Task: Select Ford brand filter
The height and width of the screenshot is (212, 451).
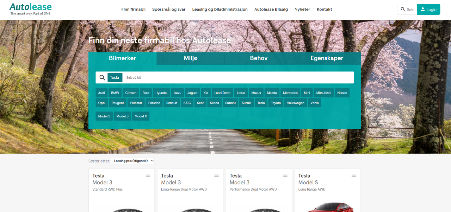Action: [x=146, y=93]
